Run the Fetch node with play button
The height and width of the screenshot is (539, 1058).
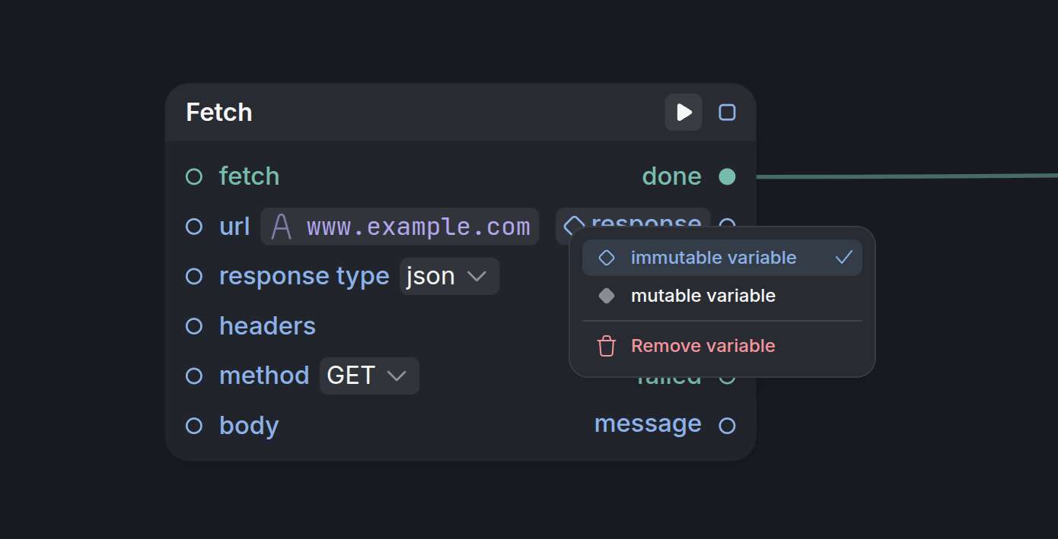click(684, 113)
